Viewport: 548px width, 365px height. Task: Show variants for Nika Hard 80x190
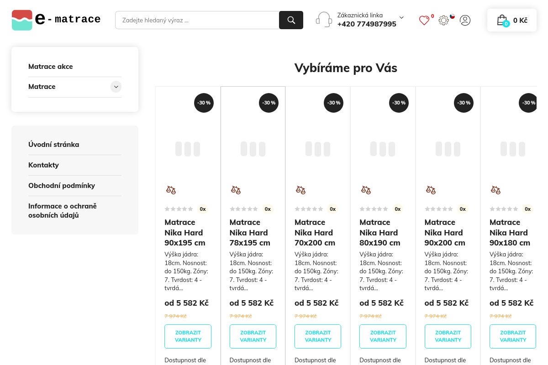click(383, 336)
